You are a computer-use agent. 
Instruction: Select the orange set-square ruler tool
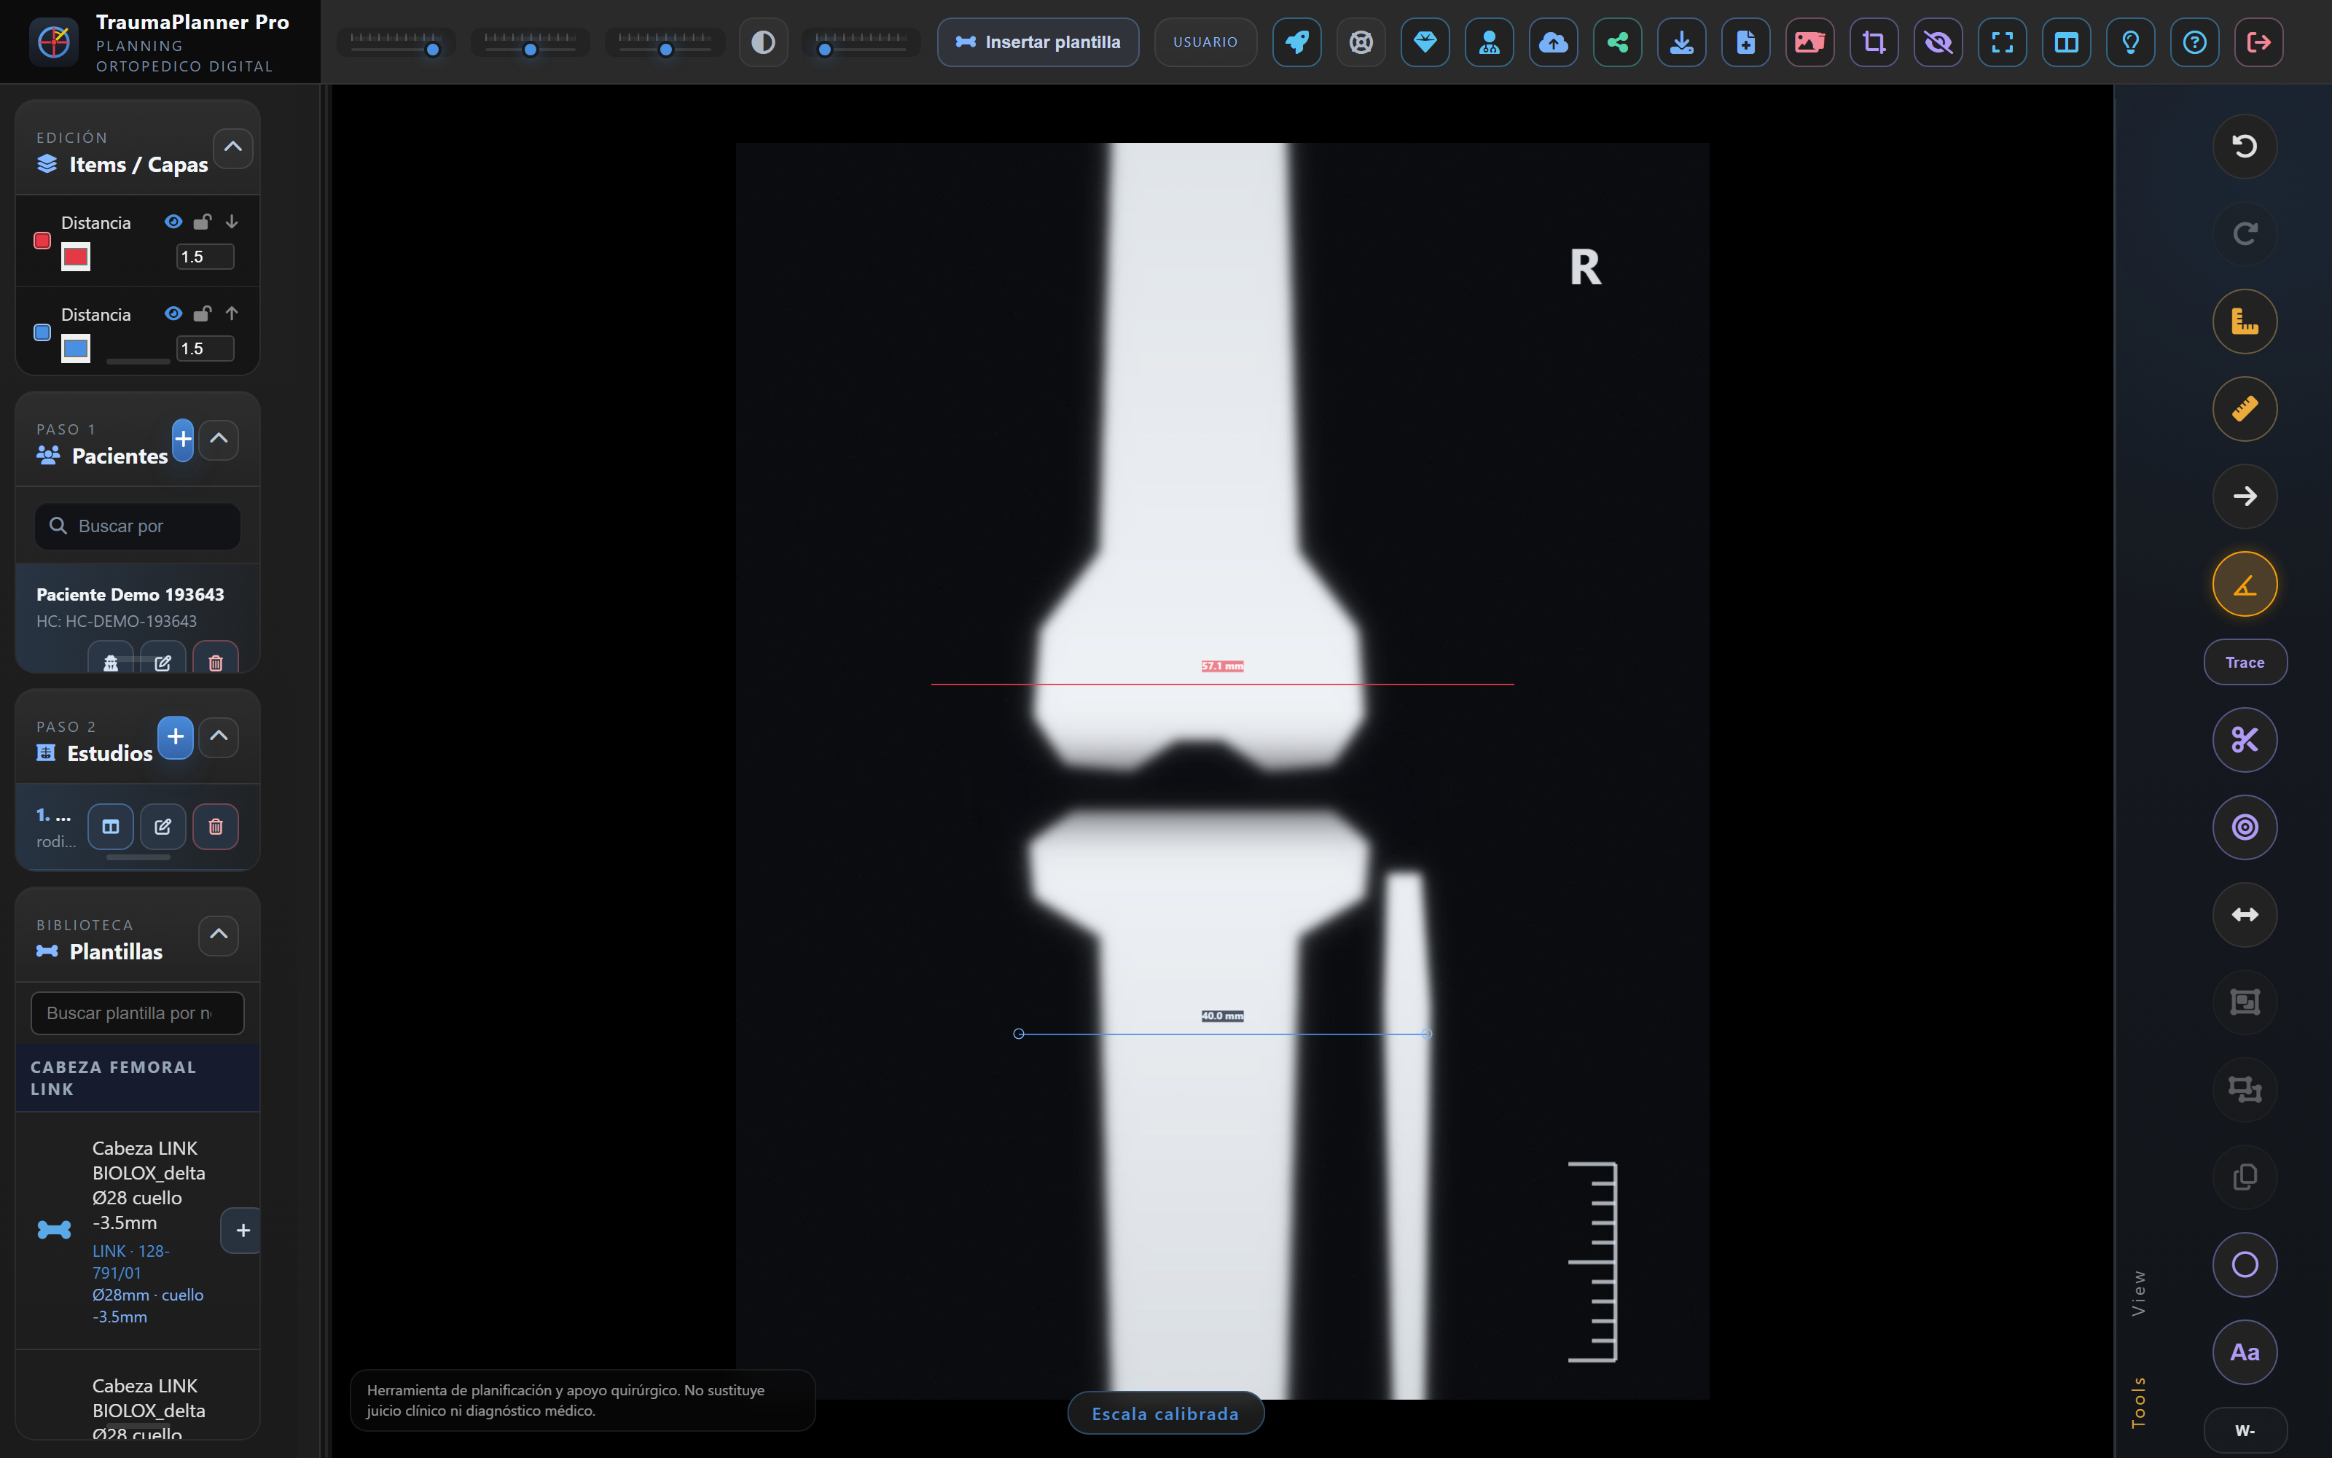(2245, 321)
